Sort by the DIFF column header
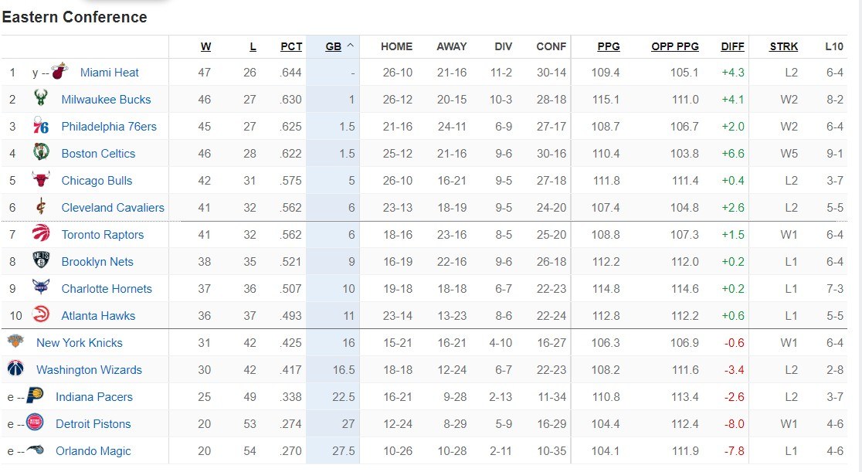This screenshot has width=862, height=472. coord(732,46)
